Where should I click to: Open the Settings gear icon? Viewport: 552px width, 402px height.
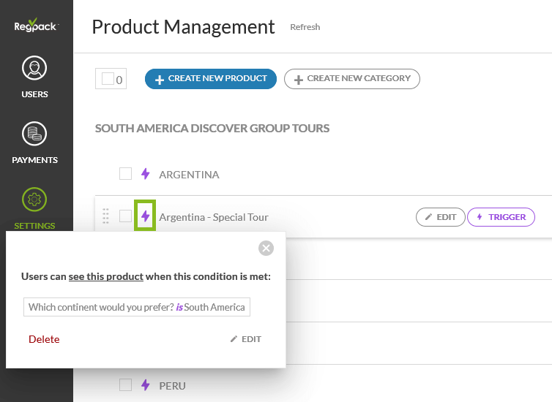pyautogui.click(x=34, y=199)
